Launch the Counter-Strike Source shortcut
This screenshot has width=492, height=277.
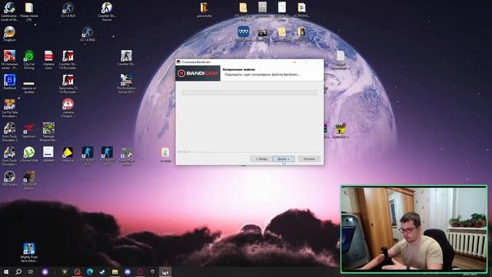107,12
